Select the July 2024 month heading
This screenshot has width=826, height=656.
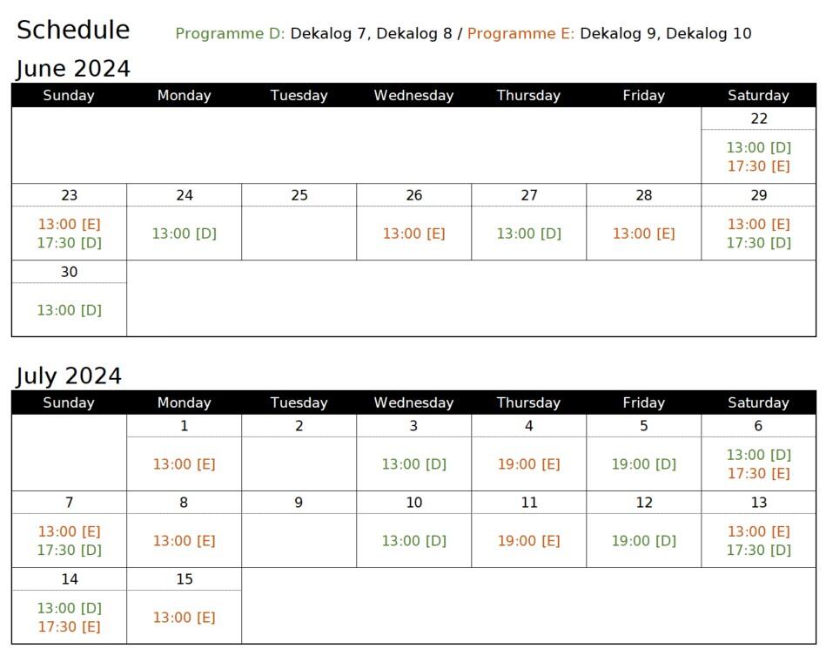[69, 376]
